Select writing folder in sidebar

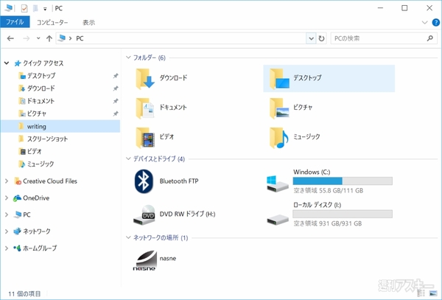(60, 126)
